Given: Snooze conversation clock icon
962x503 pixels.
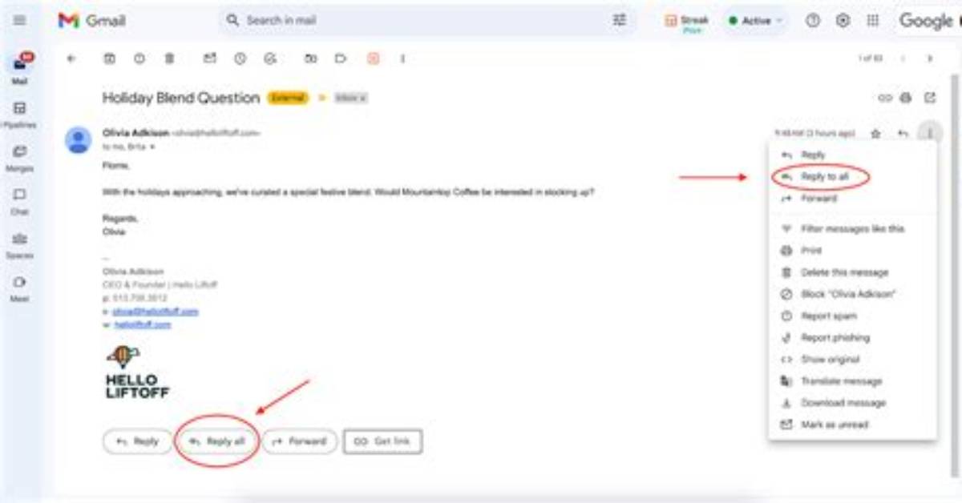Looking at the screenshot, I should tap(240, 58).
